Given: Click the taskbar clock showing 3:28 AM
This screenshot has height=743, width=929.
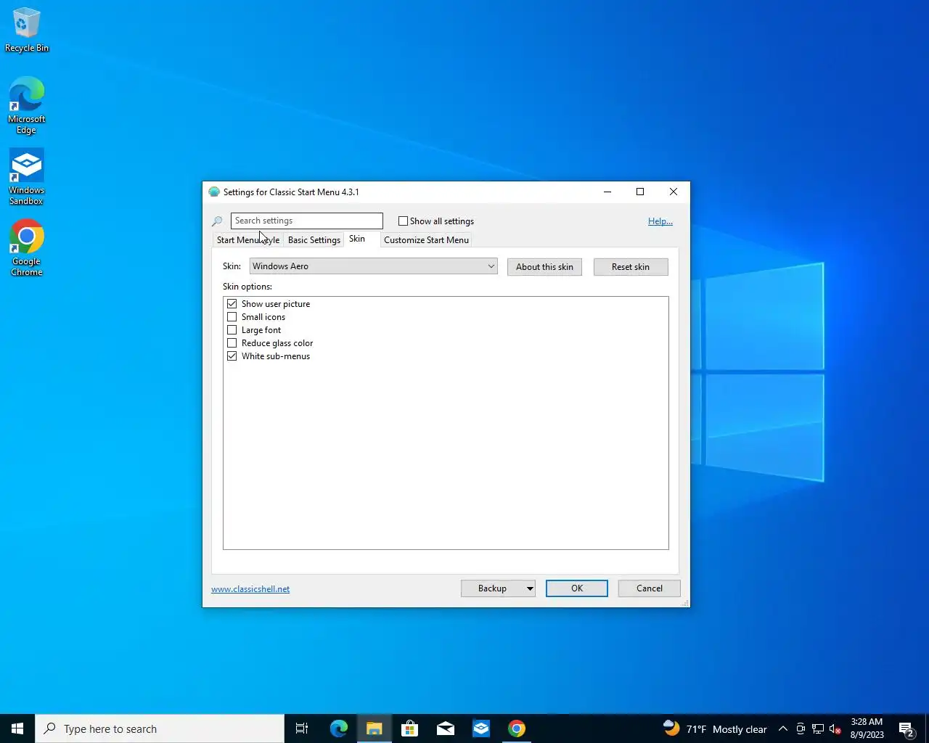Looking at the screenshot, I should 867,728.
